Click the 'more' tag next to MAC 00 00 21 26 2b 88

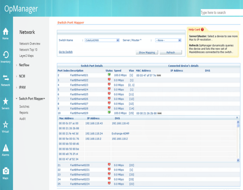point(160,113)
